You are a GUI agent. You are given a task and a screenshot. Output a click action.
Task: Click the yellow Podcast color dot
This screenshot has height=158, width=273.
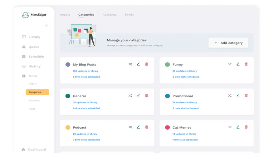point(68,127)
